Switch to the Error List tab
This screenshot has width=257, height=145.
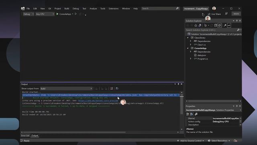click(25, 136)
